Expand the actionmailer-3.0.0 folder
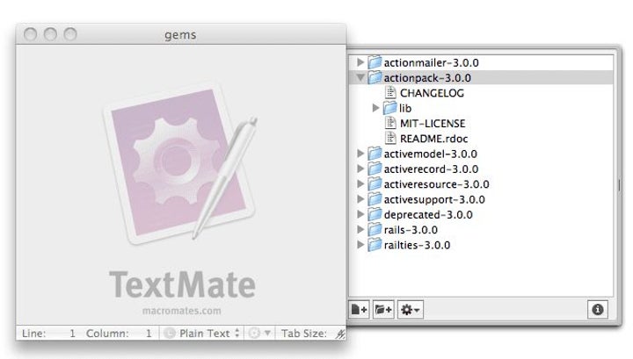This screenshot has height=359, width=633. [x=360, y=62]
